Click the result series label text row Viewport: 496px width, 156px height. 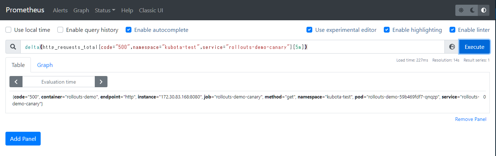tap(246, 100)
